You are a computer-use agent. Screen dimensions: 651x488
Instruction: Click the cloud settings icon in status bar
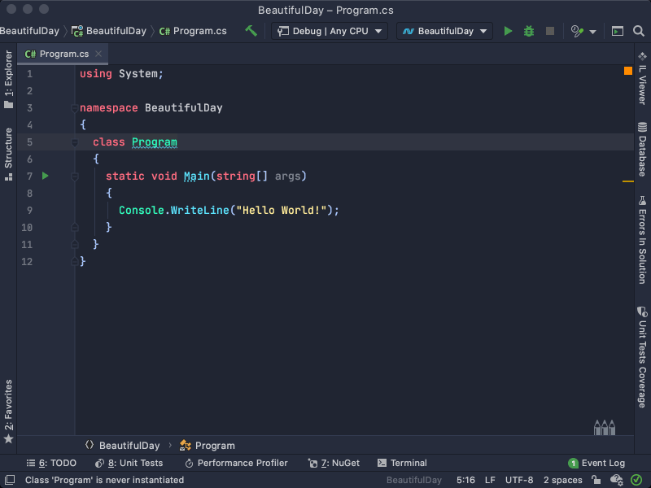click(x=616, y=480)
